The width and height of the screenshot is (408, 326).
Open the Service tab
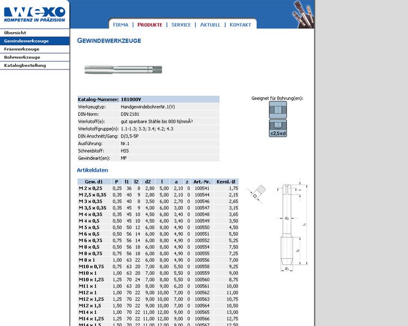pyautogui.click(x=181, y=24)
